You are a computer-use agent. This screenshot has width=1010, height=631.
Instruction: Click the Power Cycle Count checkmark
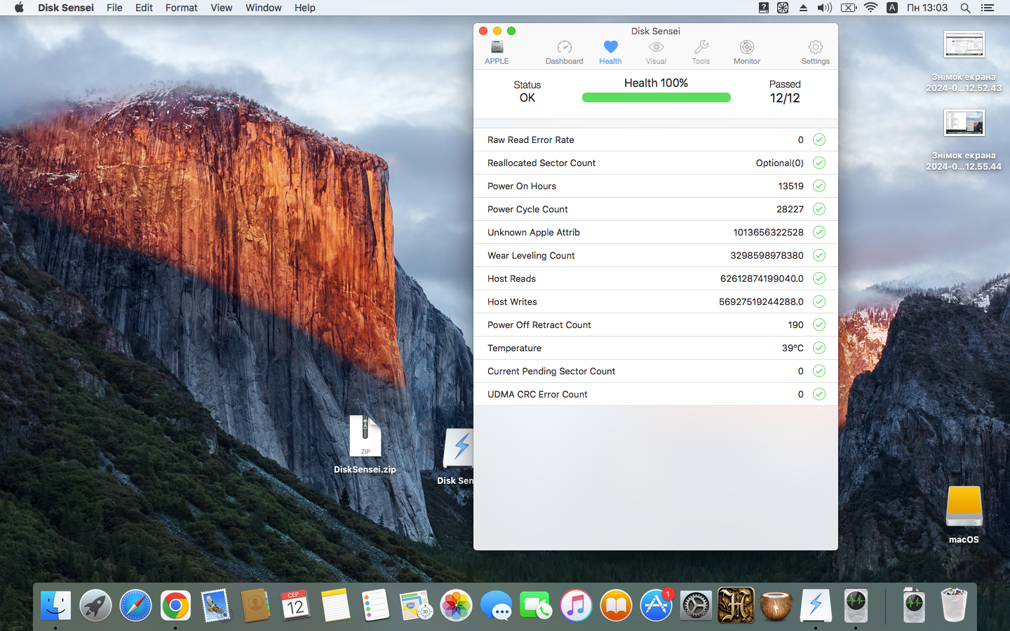tap(819, 209)
